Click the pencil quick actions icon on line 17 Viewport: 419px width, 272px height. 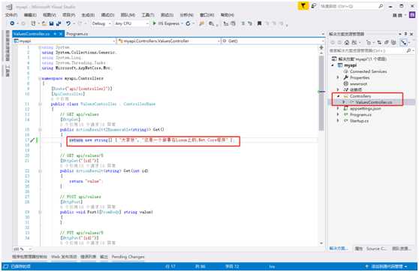tap(32, 140)
